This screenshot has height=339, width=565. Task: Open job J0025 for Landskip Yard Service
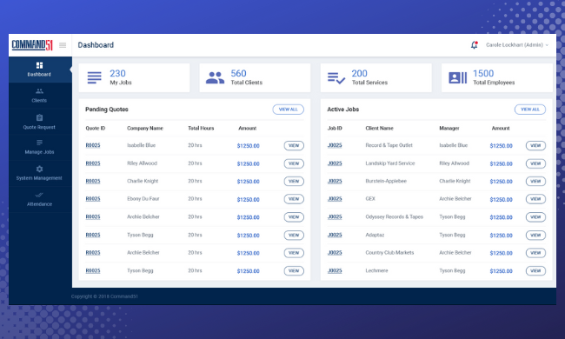(335, 163)
